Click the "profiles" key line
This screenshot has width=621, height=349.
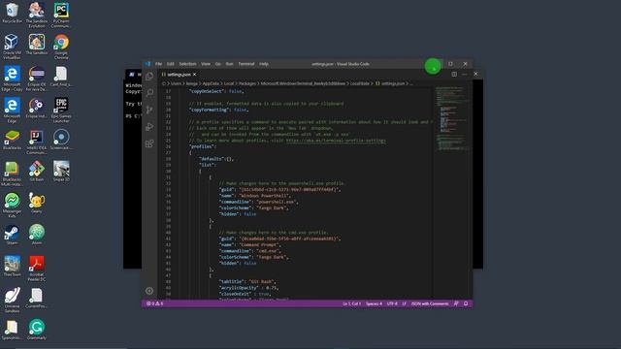tap(203, 146)
